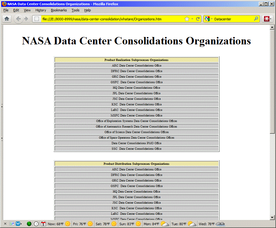Select KSC row in Product Realization table
The image size is (276, 228).
(x=136, y=104)
